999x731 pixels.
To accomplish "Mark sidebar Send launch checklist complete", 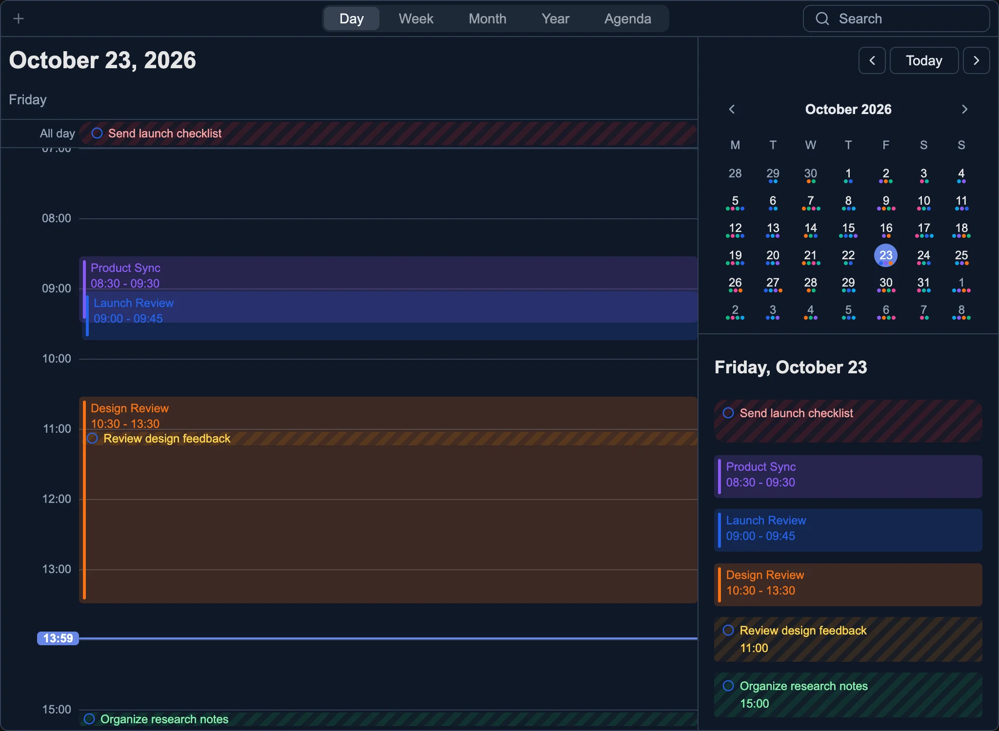I will (x=728, y=413).
